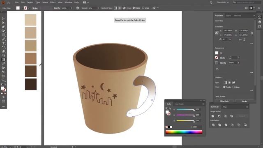Set None color in Color panel
This screenshot has height=148, width=263.
166,127
